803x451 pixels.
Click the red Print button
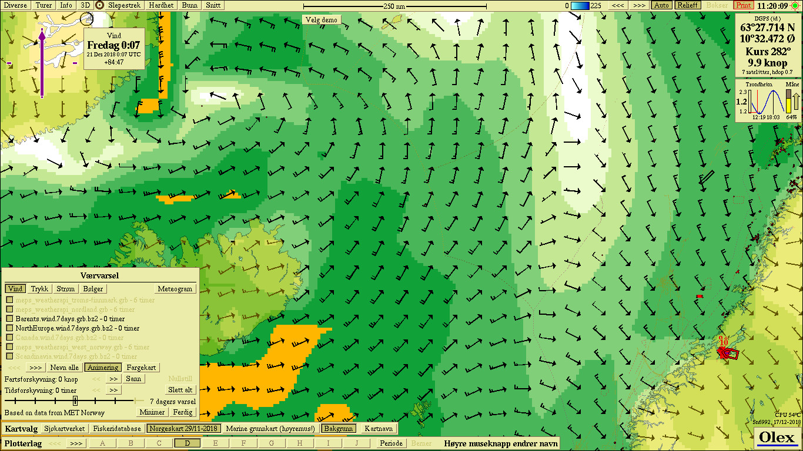(744, 5)
